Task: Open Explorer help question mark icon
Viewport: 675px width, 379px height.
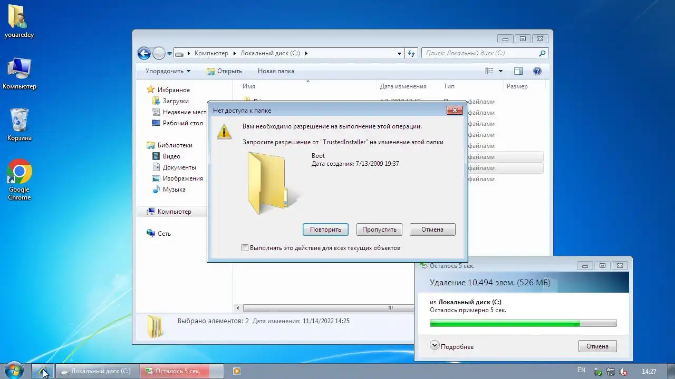Action: click(x=537, y=71)
